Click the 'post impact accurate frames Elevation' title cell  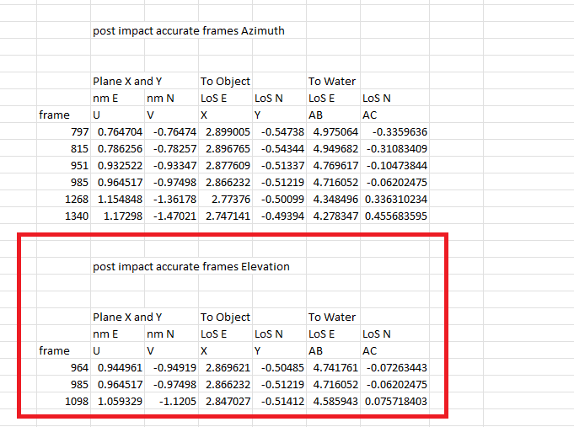[x=190, y=267]
